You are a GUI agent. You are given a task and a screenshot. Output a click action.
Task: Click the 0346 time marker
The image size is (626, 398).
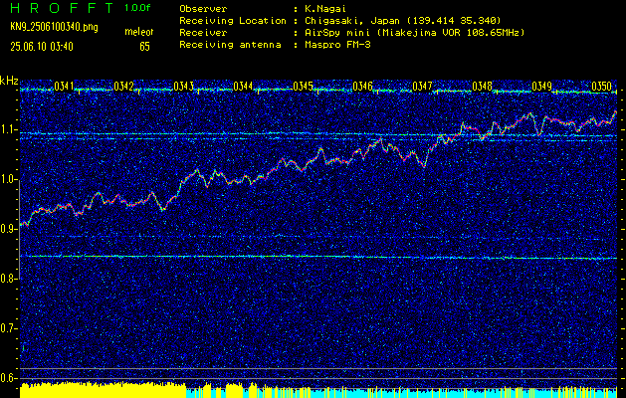pos(362,86)
